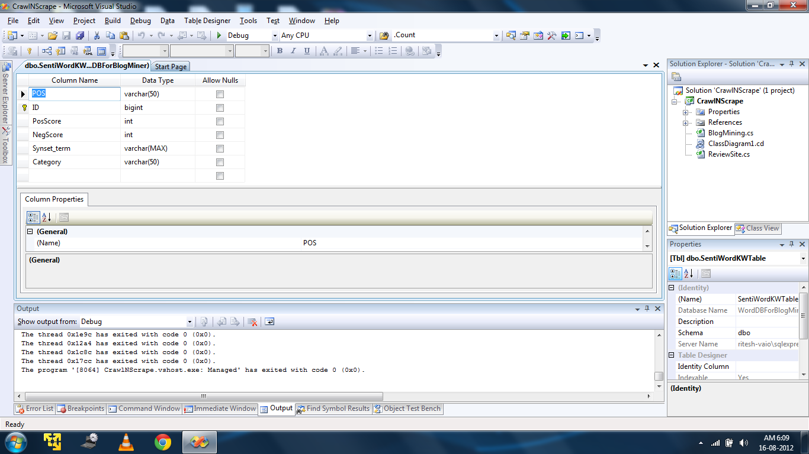Screen dimensions: 809x454
Task: Click Categorized view icon in Properties panel
Action: [675, 274]
